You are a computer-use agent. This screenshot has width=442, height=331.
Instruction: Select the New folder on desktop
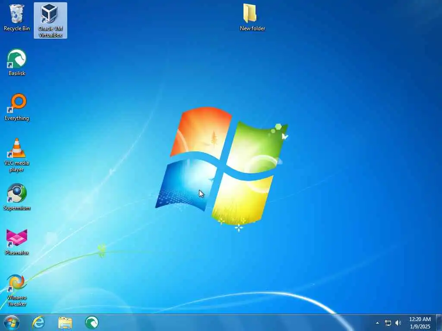(x=252, y=17)
